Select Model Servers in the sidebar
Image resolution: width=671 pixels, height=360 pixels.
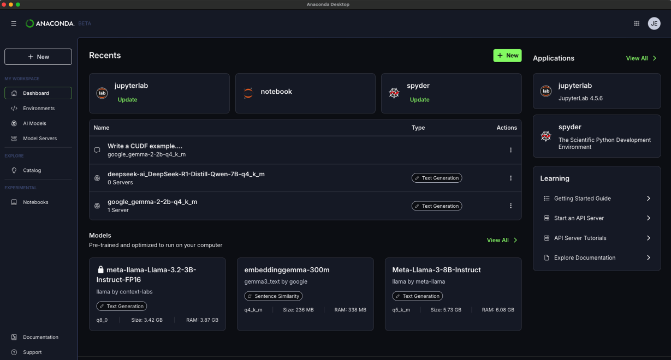(39, 139)
